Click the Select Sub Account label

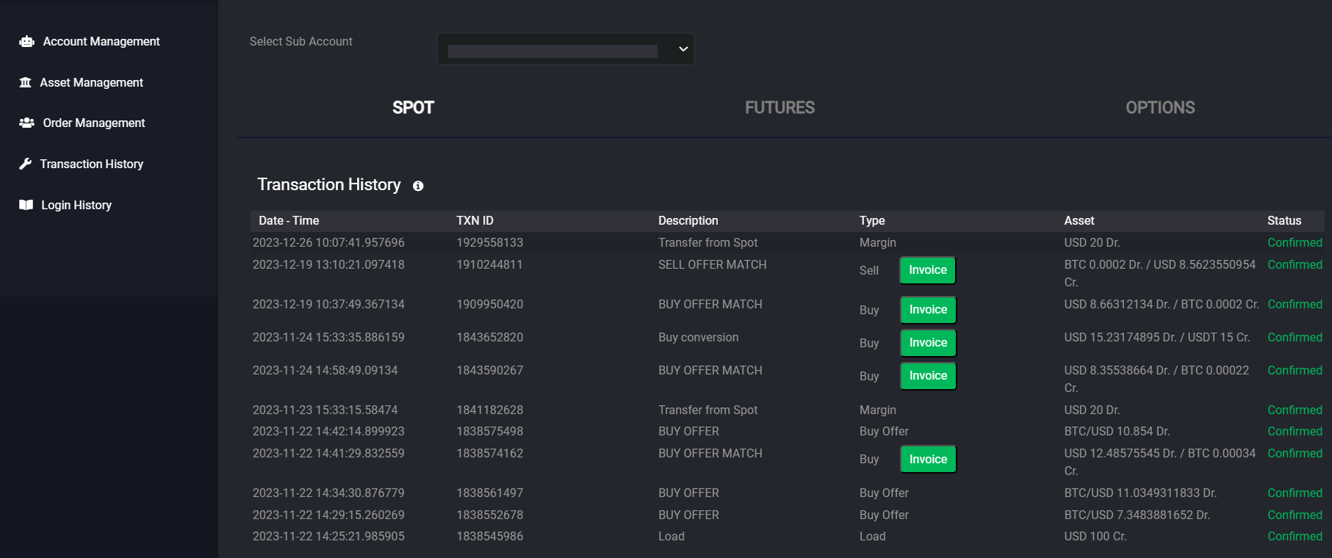pos(301,42)
